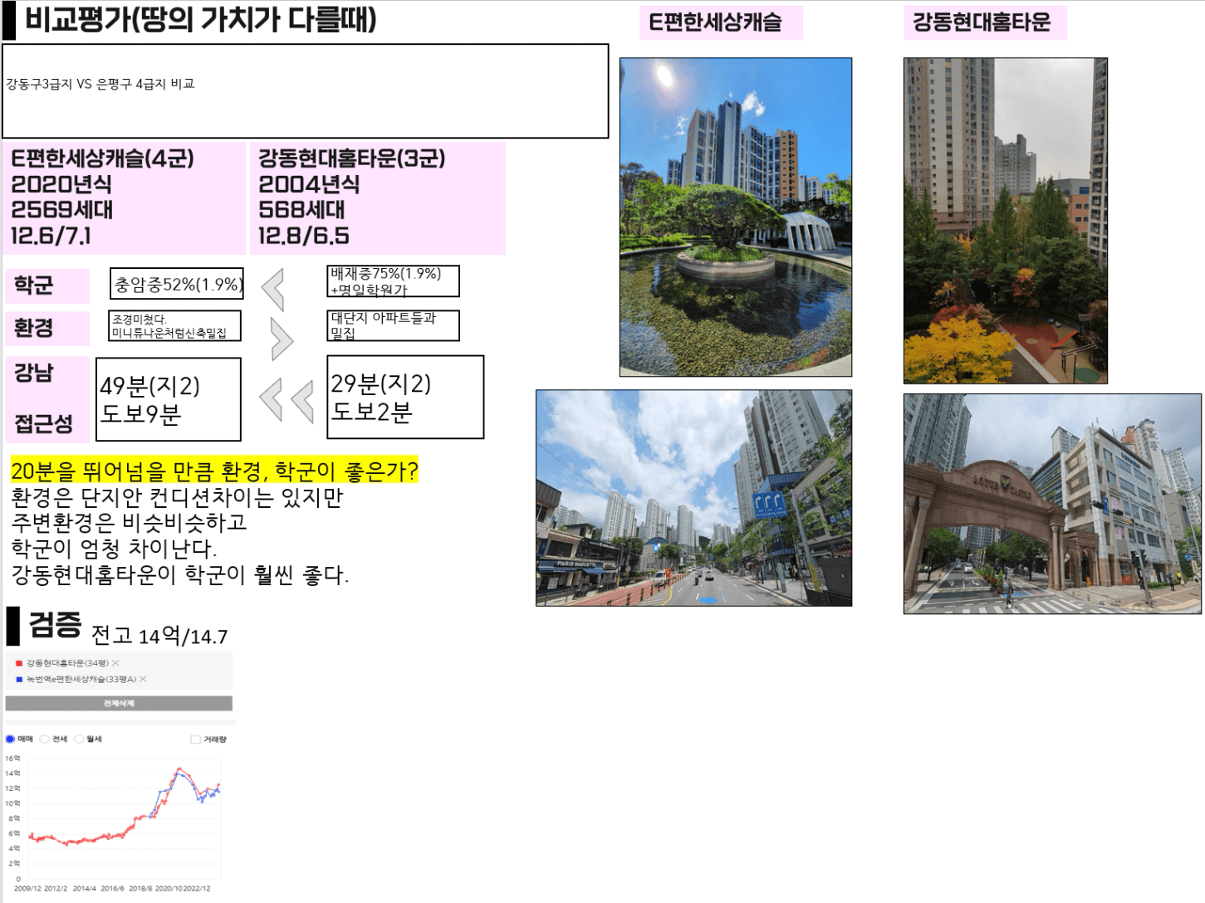Click the highlighted '20분을 뛰어넘을 만큼' question
1205x903 pixels.
tap(214, 471)
